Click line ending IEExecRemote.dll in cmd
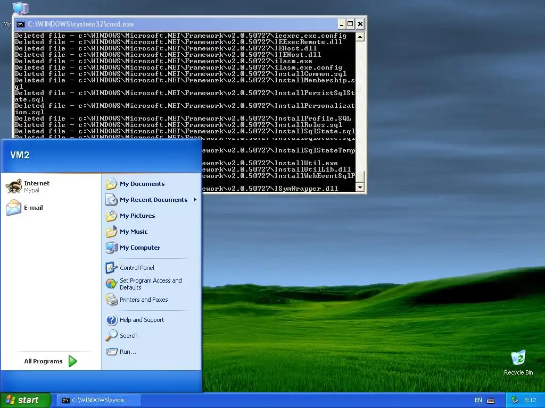This screenshot has height=408, width=545. 178,41
